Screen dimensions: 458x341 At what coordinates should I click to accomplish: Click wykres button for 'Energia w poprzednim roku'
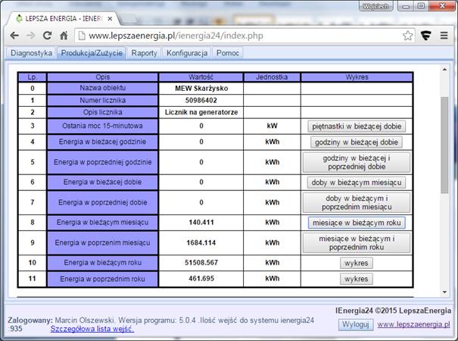pos(356,279)
